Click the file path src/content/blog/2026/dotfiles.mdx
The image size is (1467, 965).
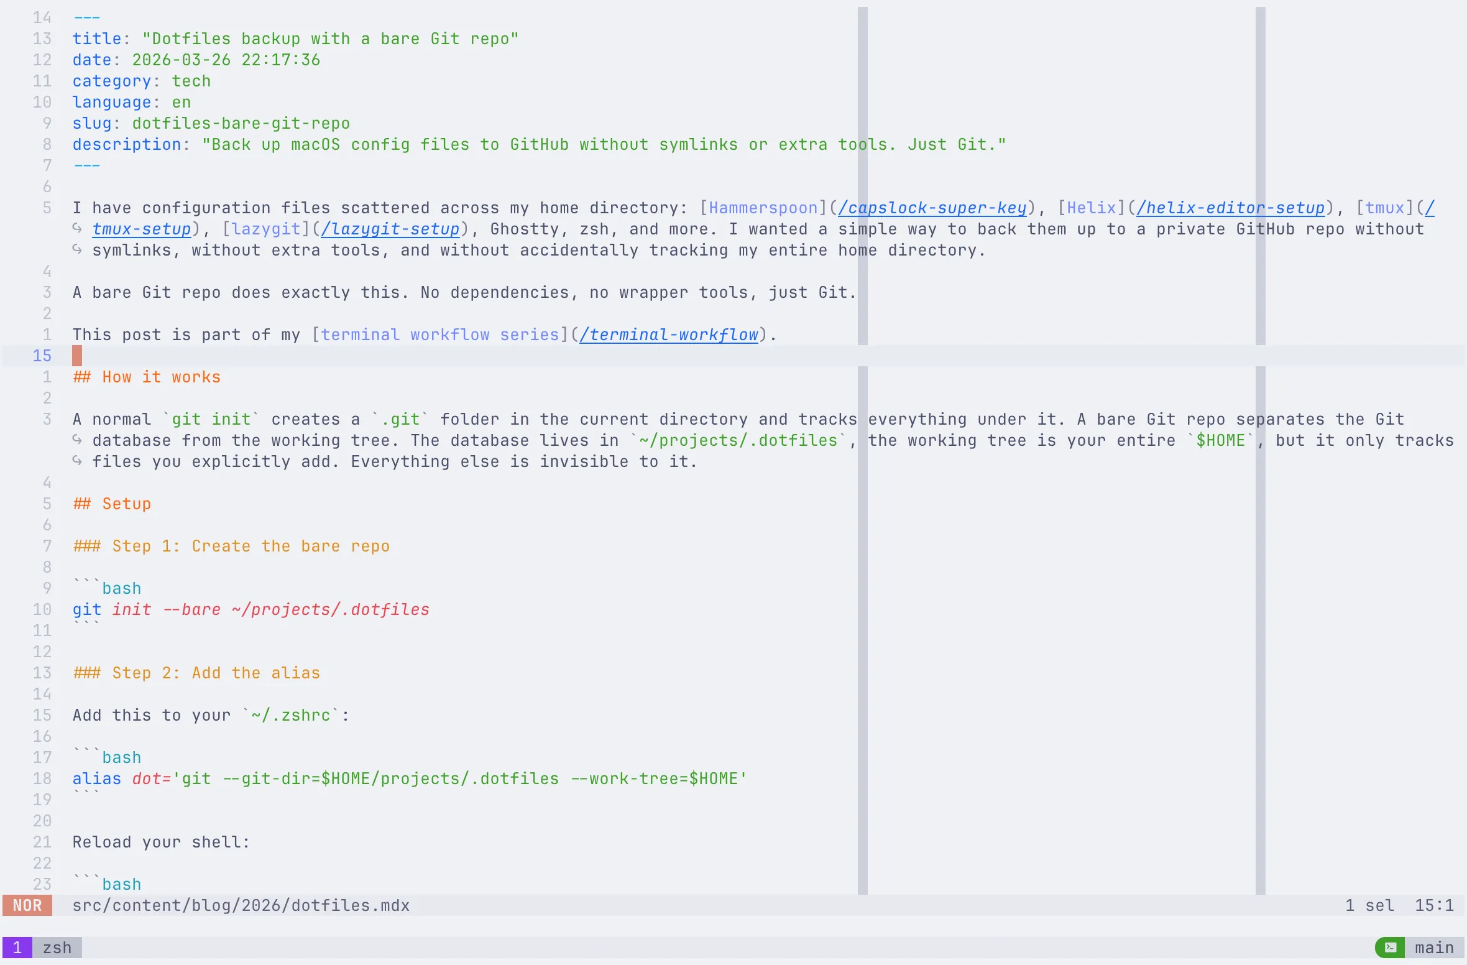[x=241, y=905]
